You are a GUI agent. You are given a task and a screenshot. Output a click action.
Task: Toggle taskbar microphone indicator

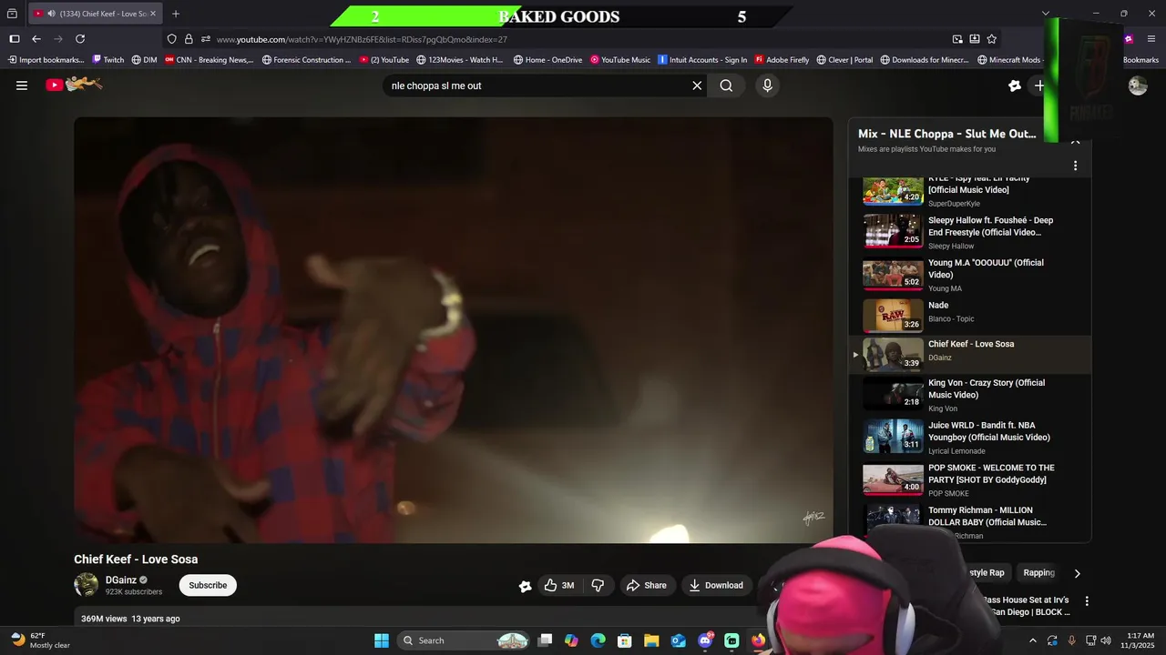point(1071,640)
